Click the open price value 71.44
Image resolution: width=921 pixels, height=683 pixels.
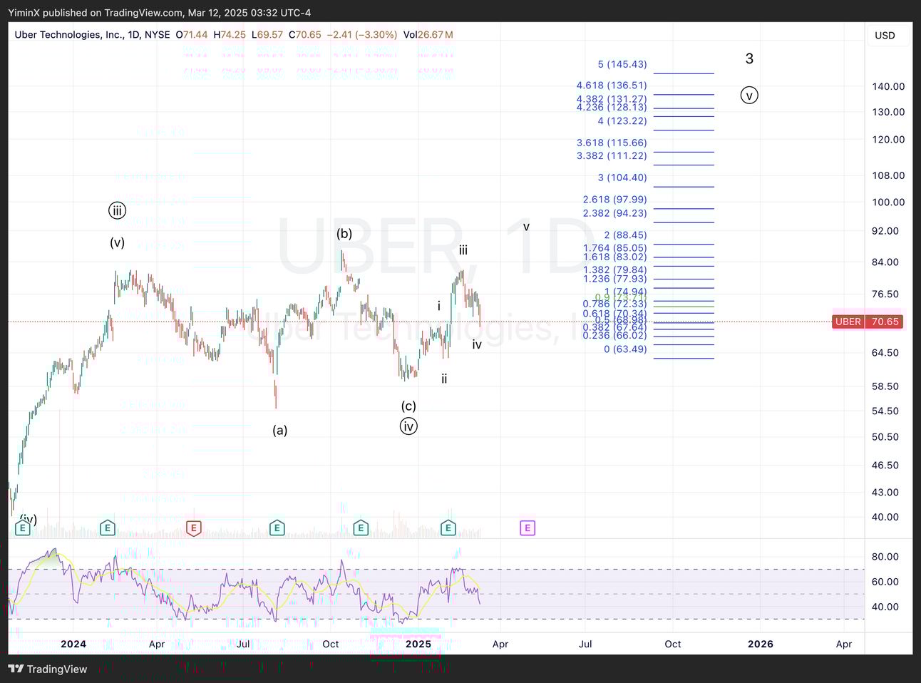point(195,34)
